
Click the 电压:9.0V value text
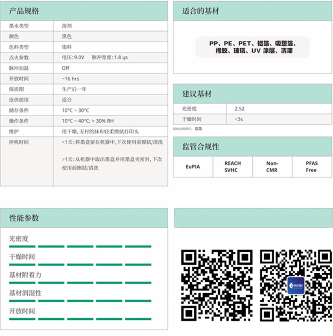pyautogui.click(x=73, y=57)
